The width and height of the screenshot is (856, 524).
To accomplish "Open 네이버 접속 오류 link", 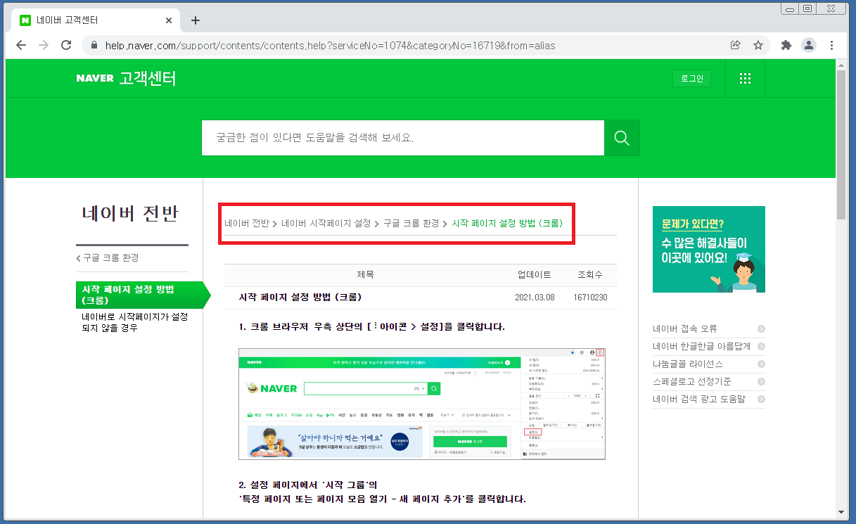I will (x=685, y=328).
